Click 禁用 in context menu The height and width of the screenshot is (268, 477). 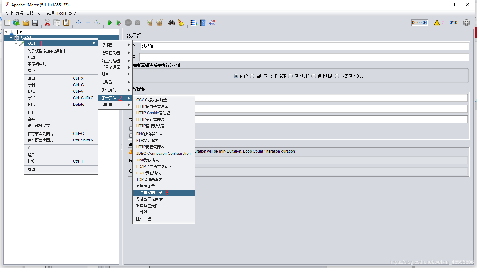(61, 155)
